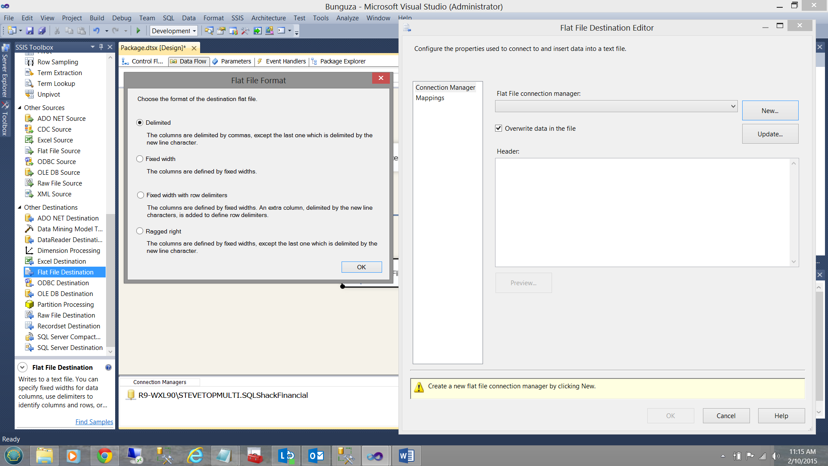828x466 pixels.
Task: Click inside the Header text area
Action: coord(643,212)
